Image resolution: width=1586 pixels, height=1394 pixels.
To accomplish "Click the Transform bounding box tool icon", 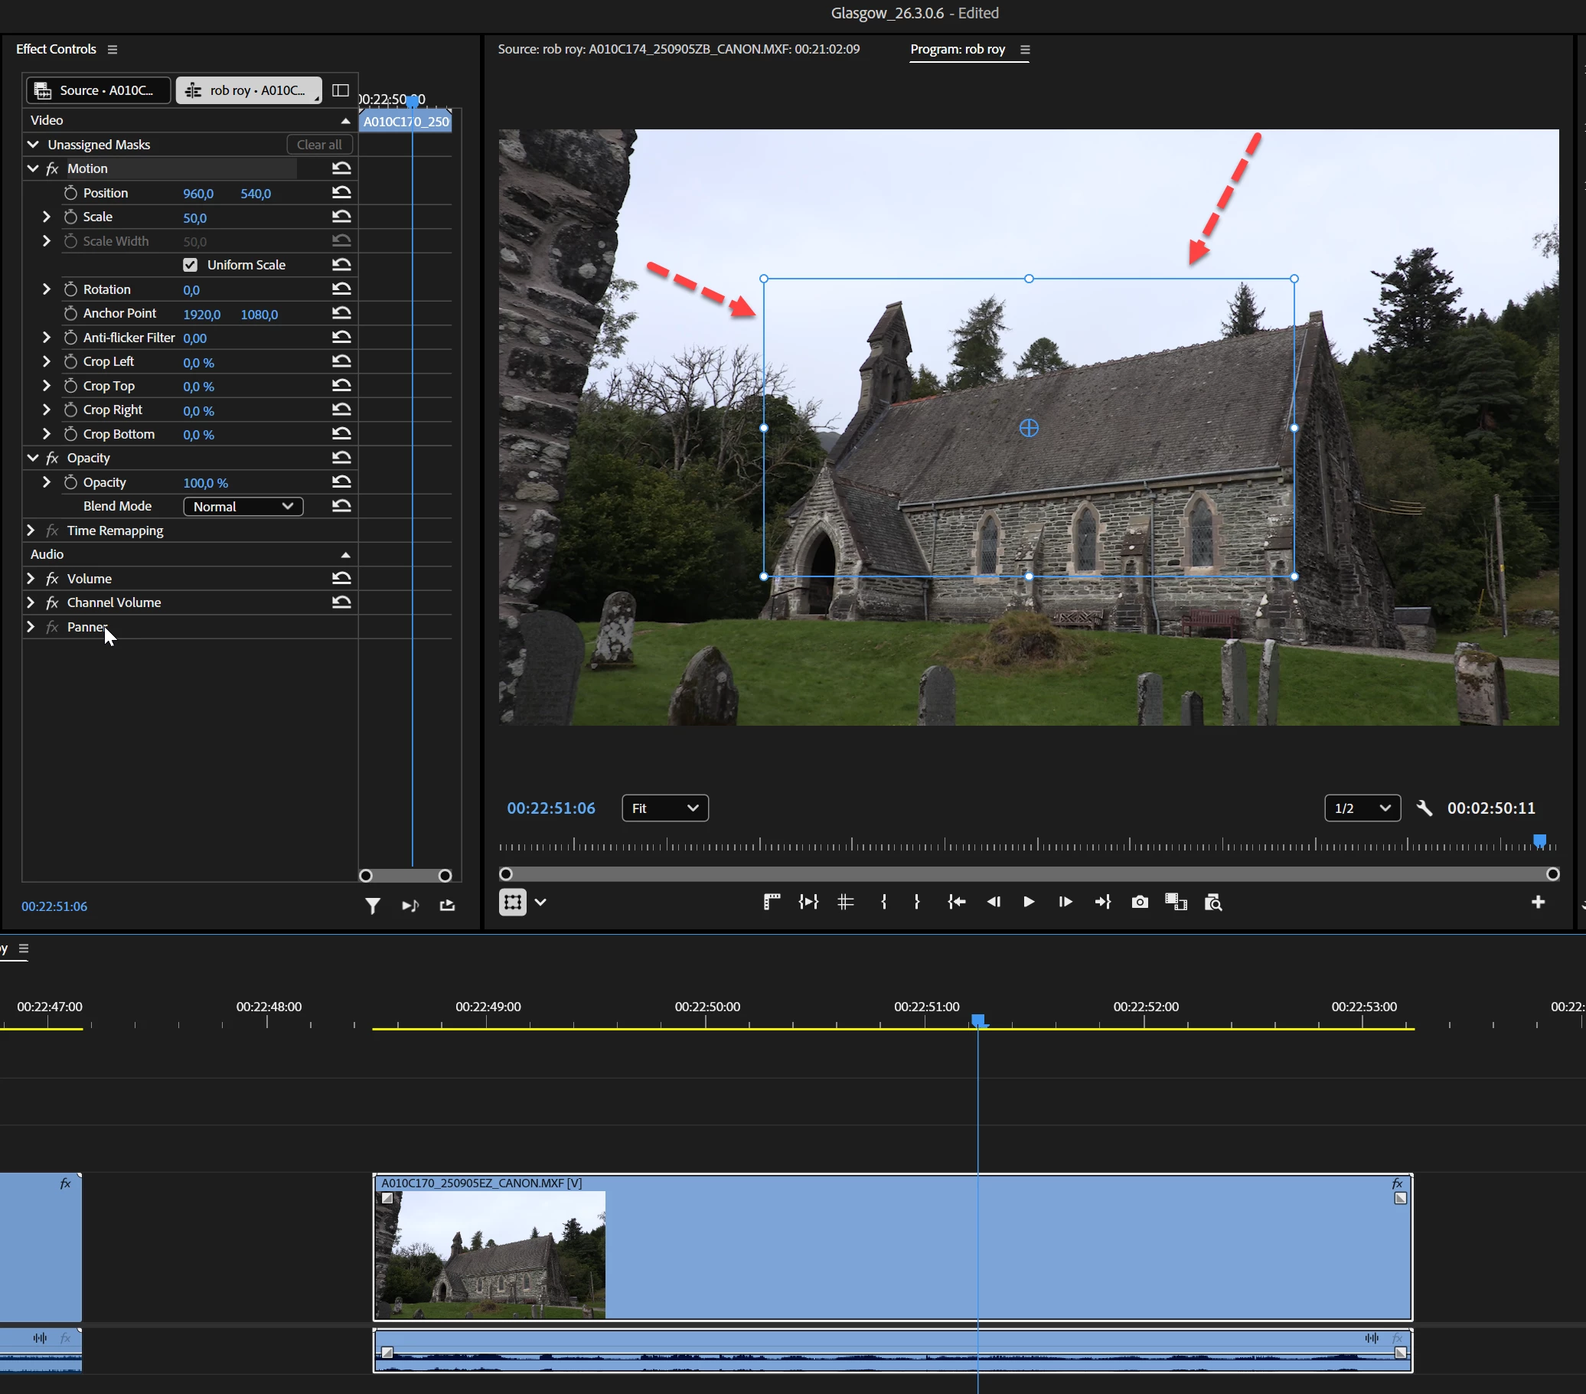I will [512, 902].
